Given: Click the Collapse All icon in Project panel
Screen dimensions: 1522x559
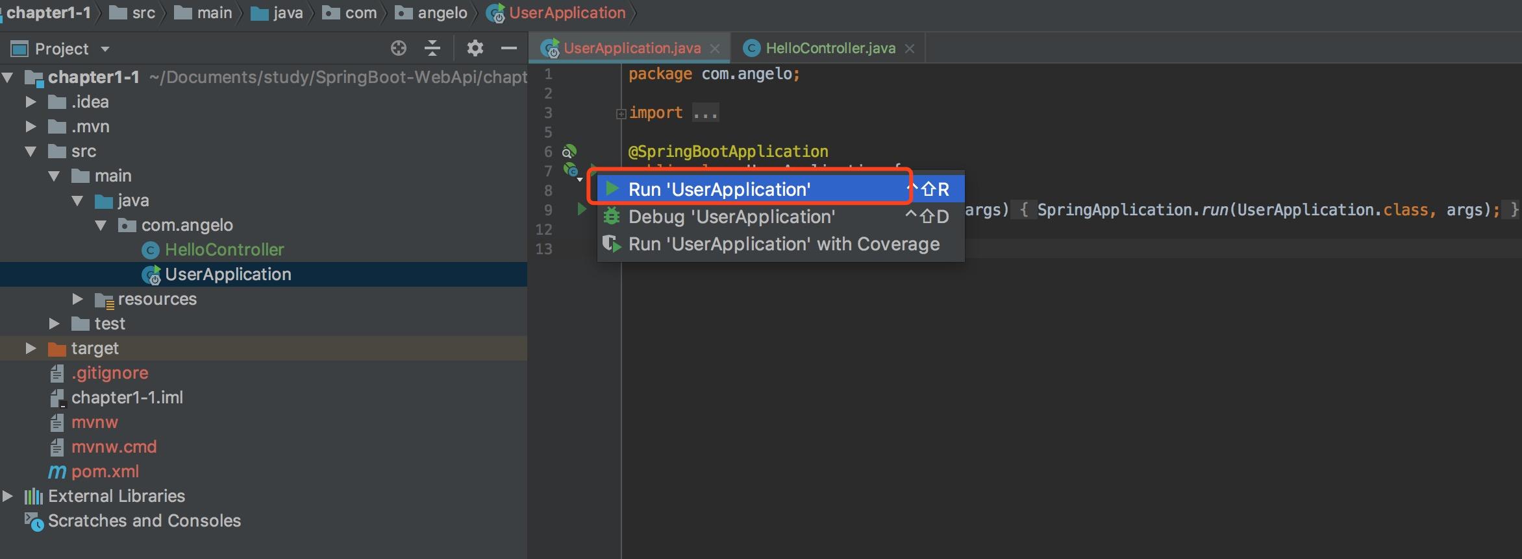Looking at the screenshot, I should (x=432, y=48).
